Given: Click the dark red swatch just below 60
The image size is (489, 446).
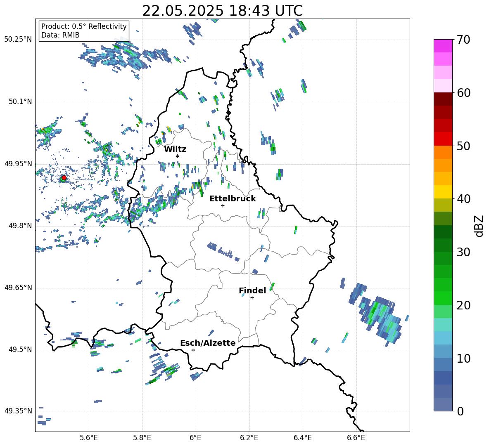Looking at the screenshot, I should (x=443, y=99).
